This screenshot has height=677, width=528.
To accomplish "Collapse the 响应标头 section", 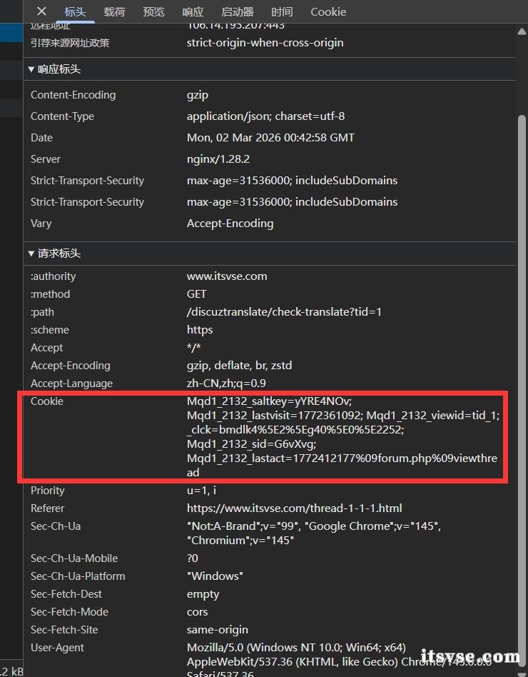I will (54, 69).
